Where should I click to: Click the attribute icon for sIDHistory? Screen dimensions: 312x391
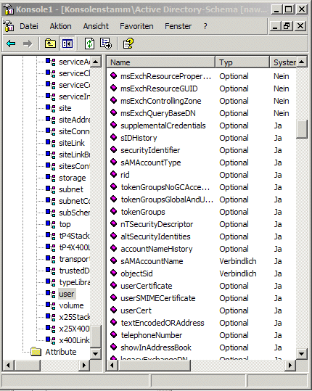point(113,137)
